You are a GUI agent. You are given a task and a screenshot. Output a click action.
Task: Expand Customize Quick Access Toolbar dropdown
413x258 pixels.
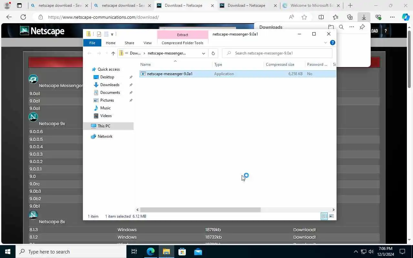coord(112,35)
